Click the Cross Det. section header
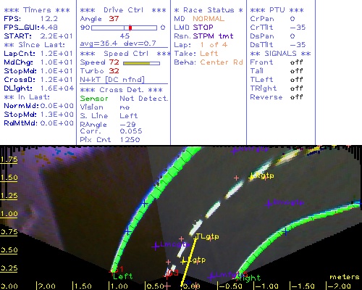Image resolution: width=362 pixels, height=290 pixels. tap(122, 90)
